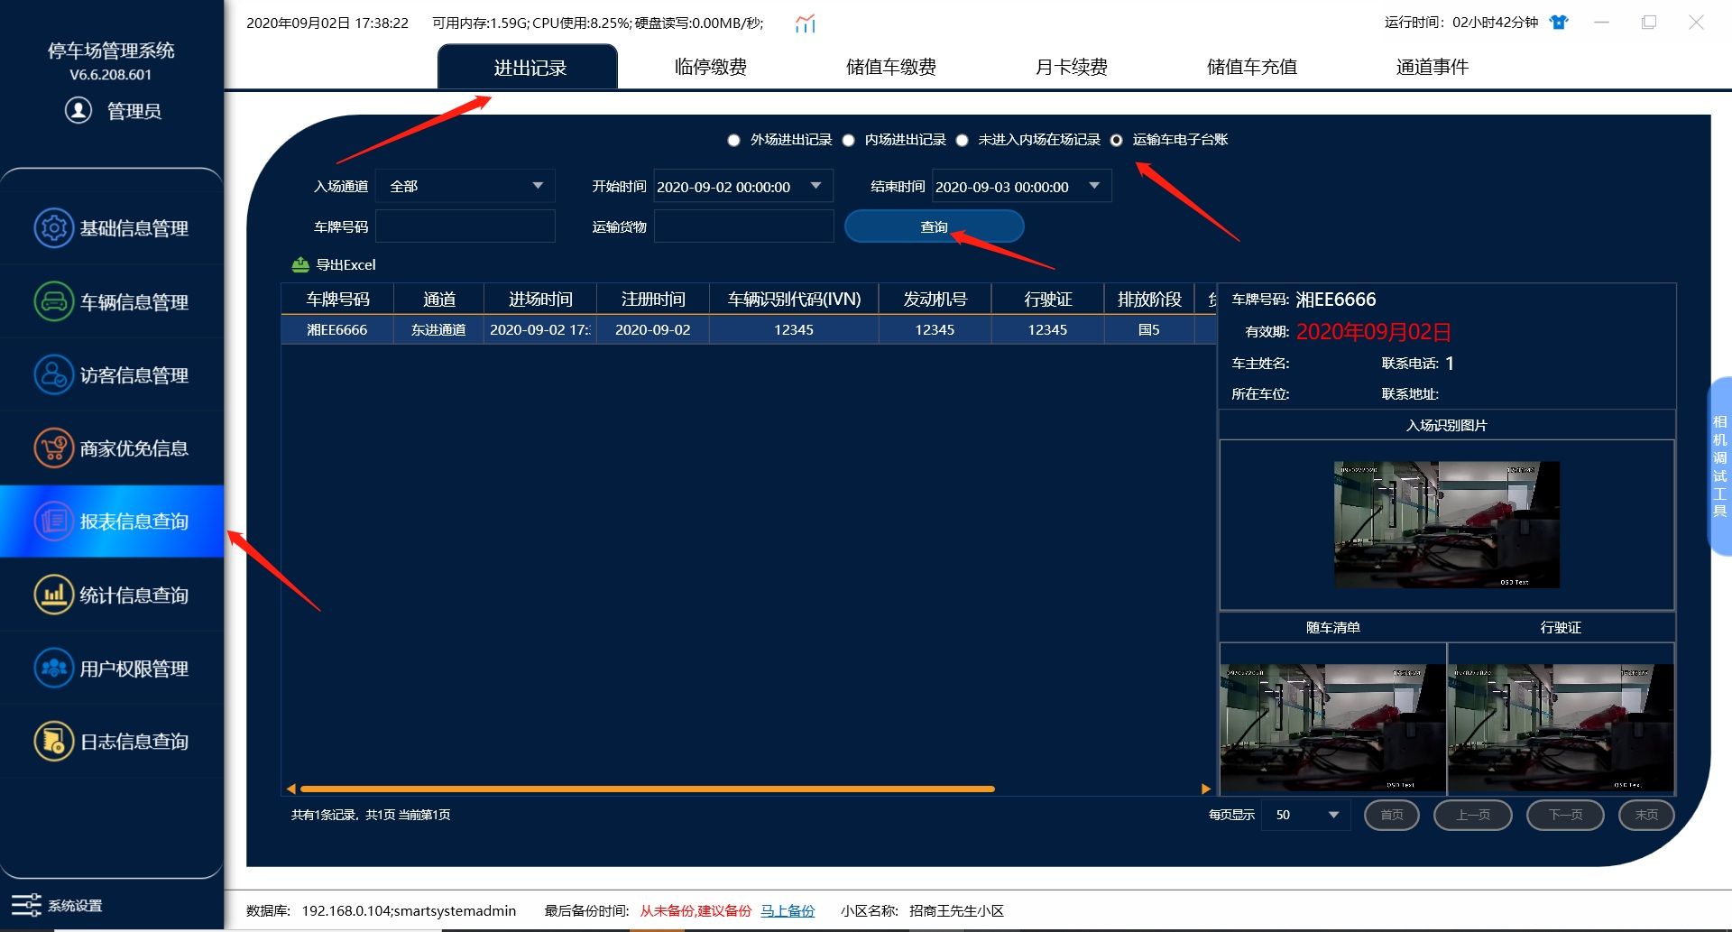
Task: Click the right arrow of horizontal scrollbar
Action: [1206, 789]
